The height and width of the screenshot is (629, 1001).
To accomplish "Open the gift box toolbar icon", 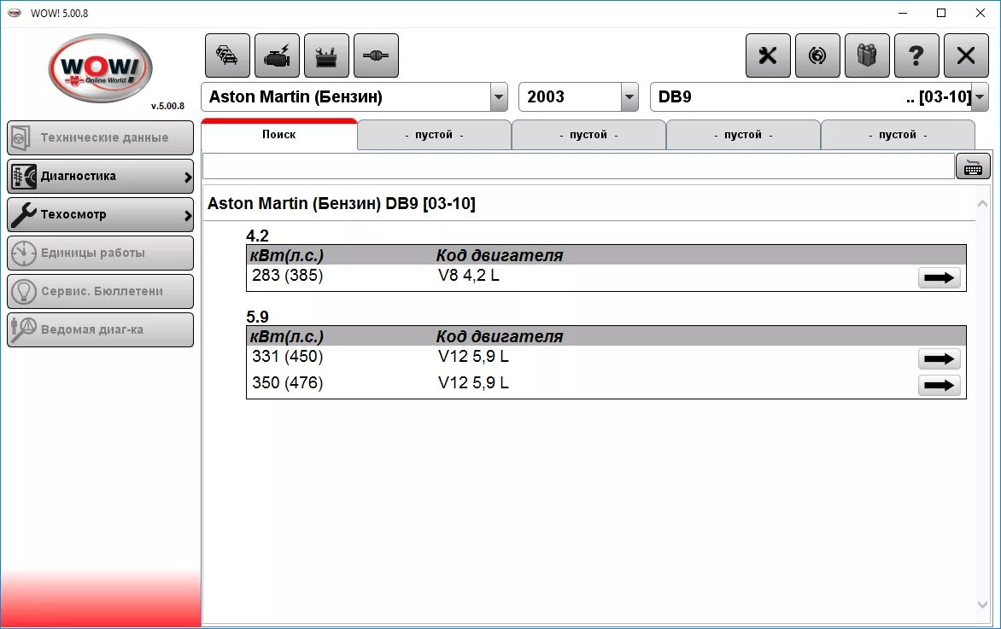I will pyautogui.click(x=867, y=55).
